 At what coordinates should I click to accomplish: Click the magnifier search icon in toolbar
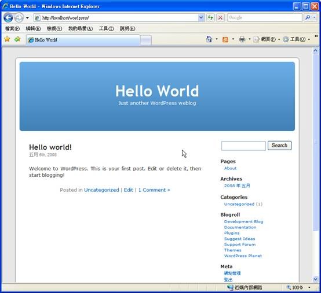click(308, 18)
